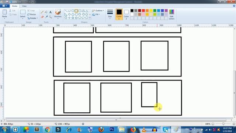
Task: Activate Color 1 foreground selector
Action: pos(119,14)
